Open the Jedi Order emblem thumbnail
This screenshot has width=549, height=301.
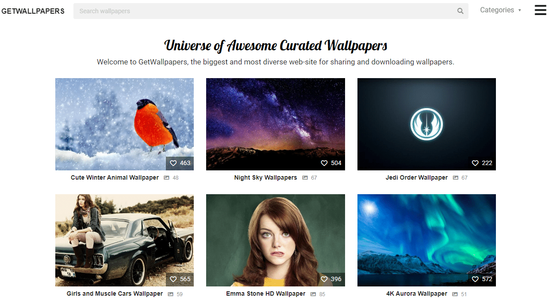pyautogui.click(x=426, y=124)
